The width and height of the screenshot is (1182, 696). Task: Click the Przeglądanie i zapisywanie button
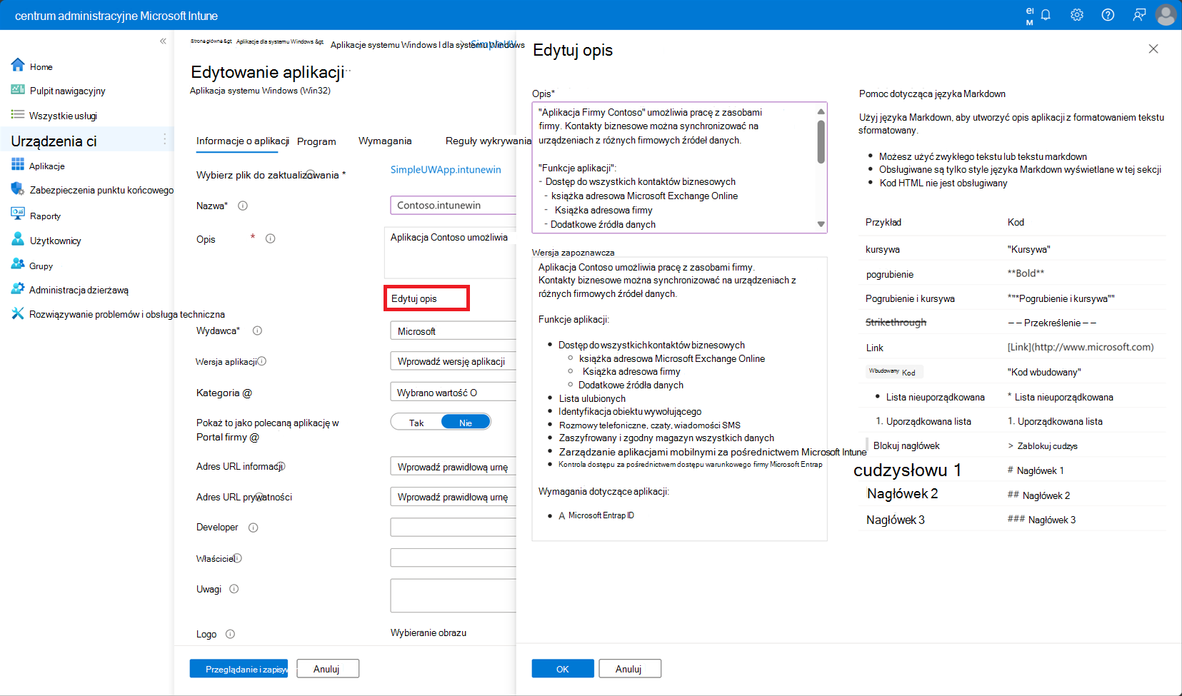[x=239, y=669]
